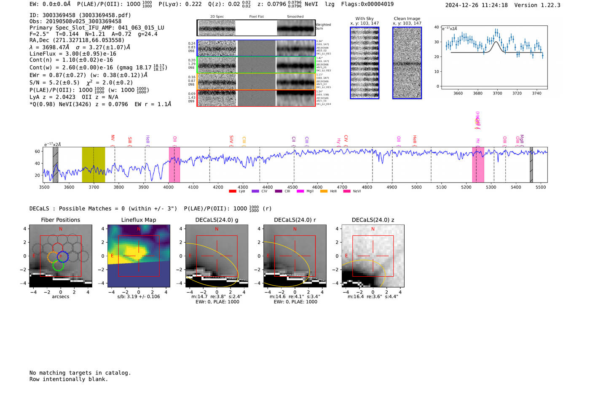Click the 2024-12-26 11:24:18 timestamp

477,5
